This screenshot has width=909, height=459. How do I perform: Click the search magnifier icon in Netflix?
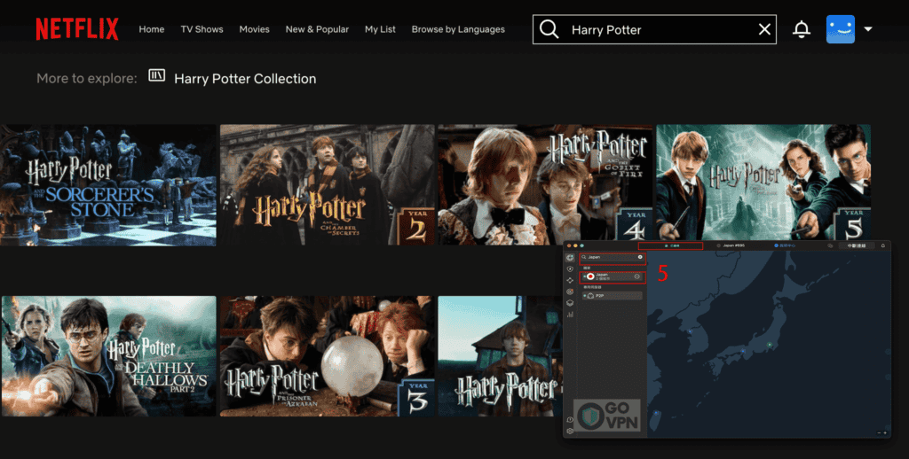(549, 29)
